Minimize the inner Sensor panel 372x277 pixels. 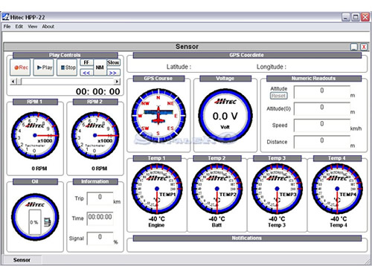(x=354, y=47)
